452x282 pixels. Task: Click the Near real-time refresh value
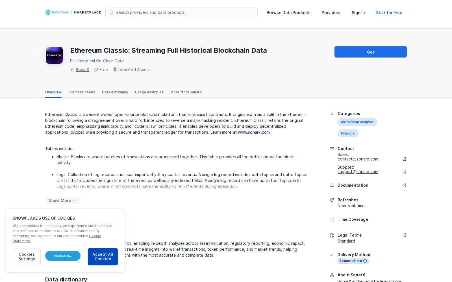pos(351,206)
